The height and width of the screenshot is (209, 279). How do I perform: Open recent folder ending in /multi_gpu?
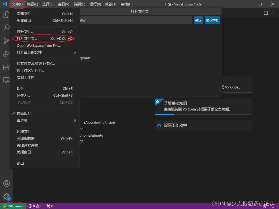[97, 122]
